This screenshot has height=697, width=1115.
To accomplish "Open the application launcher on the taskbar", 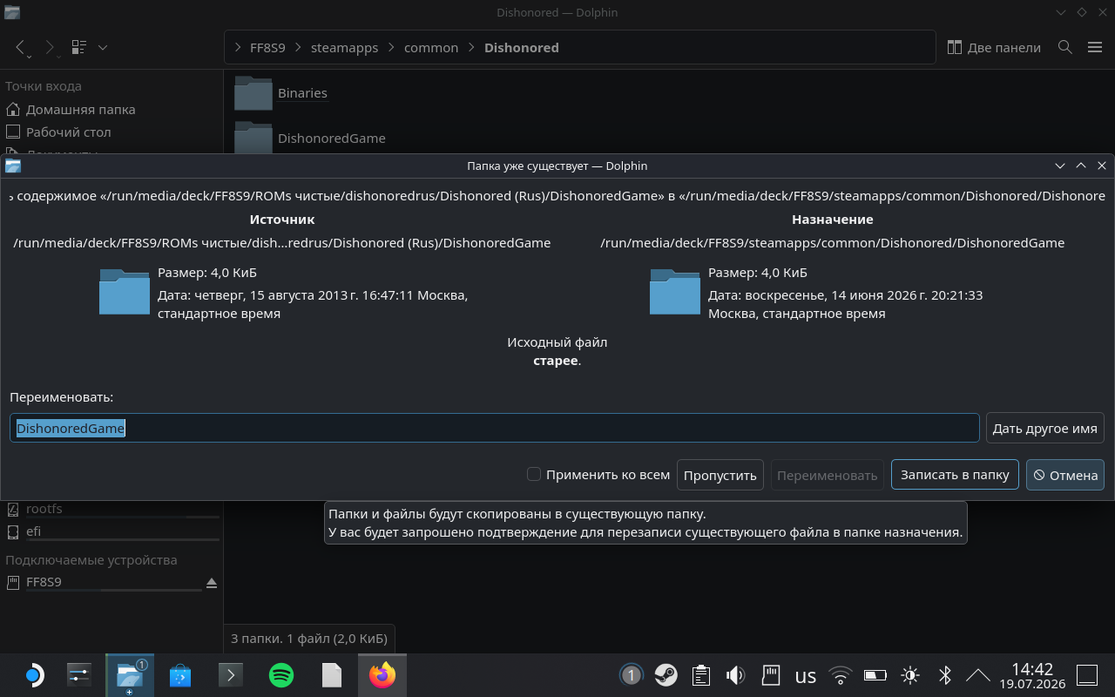I will click(32, 675).
